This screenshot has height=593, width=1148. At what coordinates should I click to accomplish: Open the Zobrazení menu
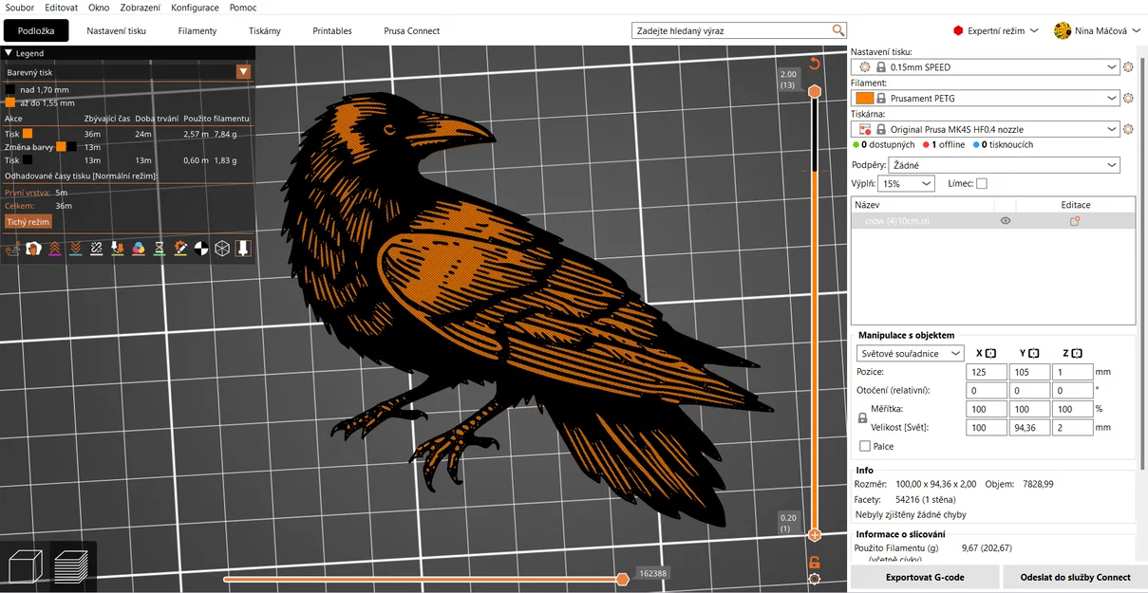click(141, 8)
